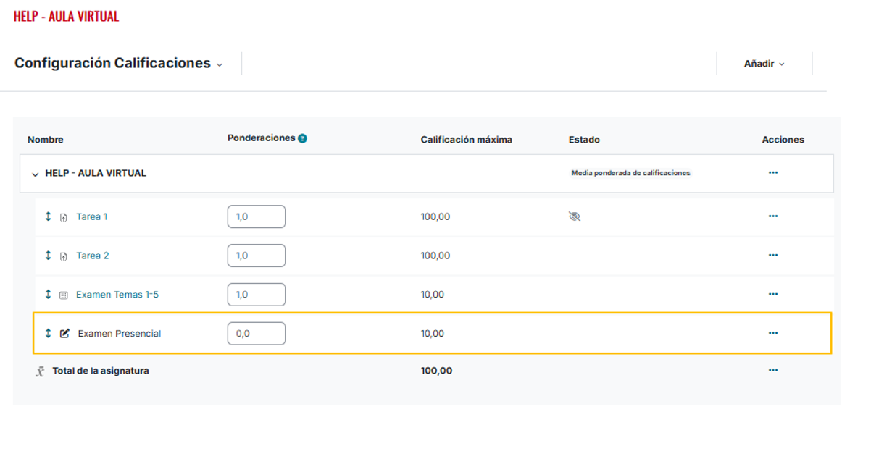Click the Examen Temas 1-5 weight input field

pos(257,295)
